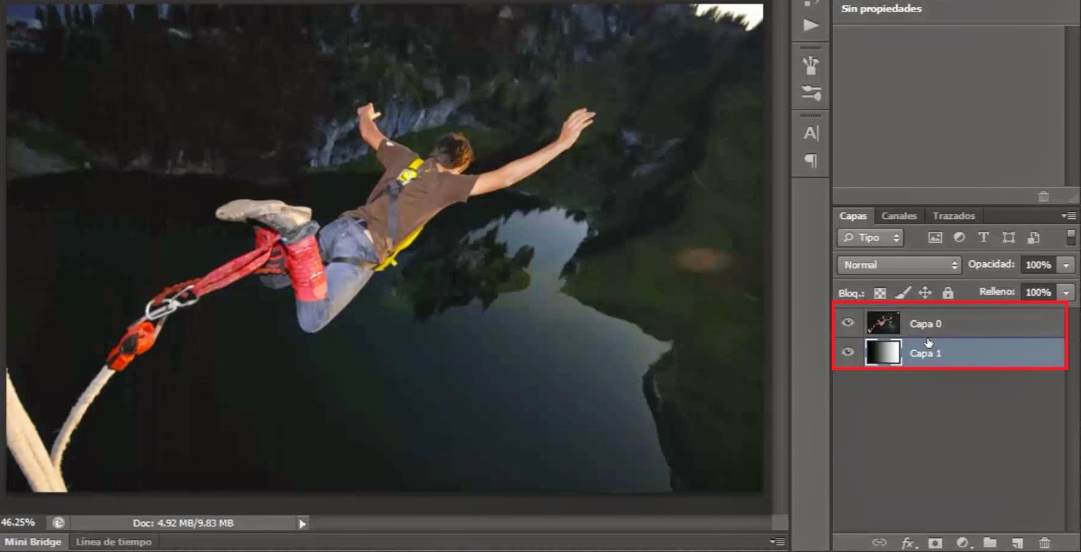1081x552 pixels.
Task: Click the Capa 0 layer thumbnail
Action: 883,323
